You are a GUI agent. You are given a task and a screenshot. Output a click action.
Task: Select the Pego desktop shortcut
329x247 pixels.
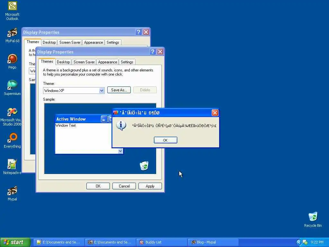point(13,61)
